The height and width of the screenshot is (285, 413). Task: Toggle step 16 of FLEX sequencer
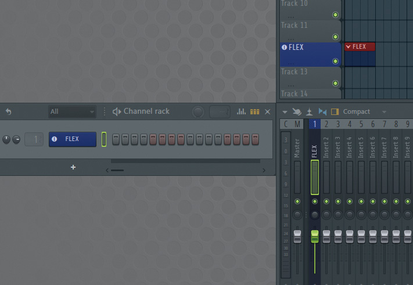pyautogui.click(x=255, y=139)
